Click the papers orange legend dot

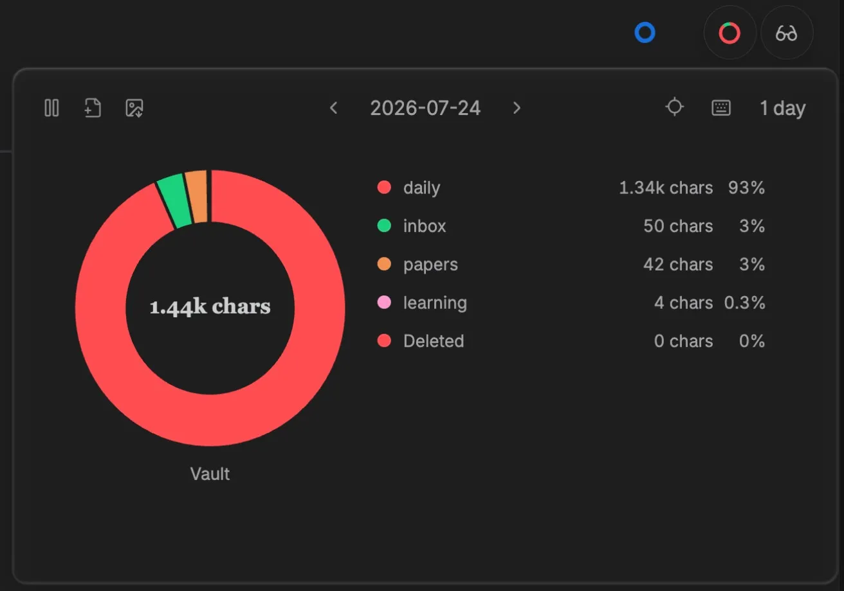pos(384,264)
